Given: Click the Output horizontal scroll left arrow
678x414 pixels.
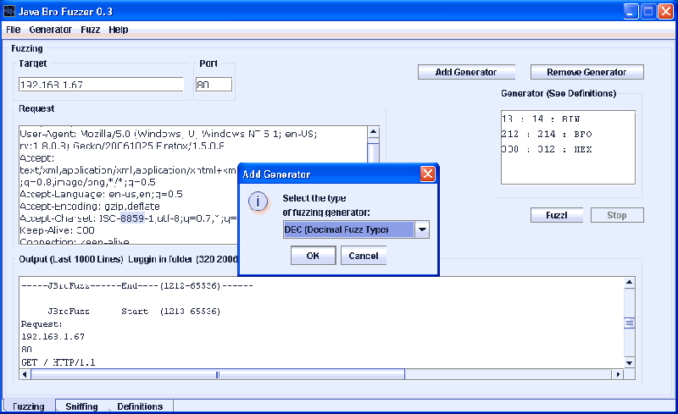Looking at the screenshot, I should click(25, 374).
